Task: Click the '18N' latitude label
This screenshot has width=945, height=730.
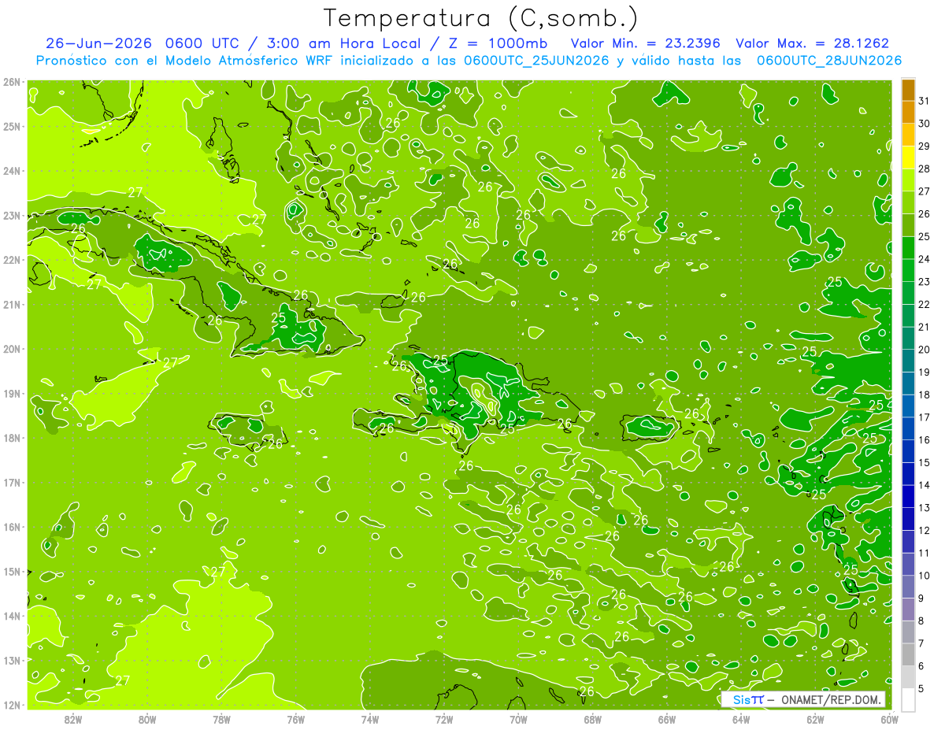Action: coord(11,438)
